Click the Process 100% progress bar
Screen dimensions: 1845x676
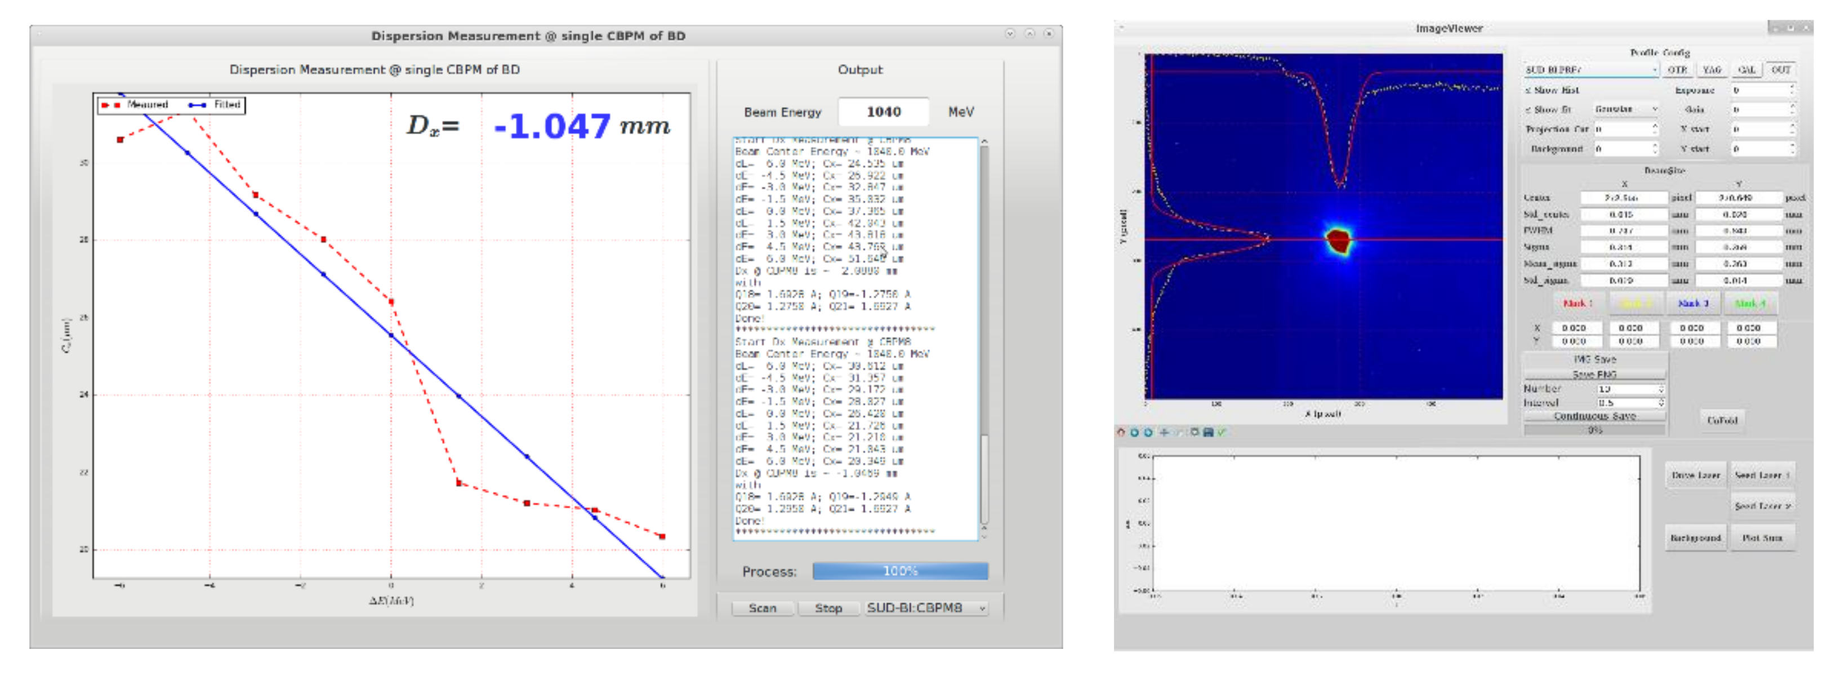click(901, 571)
